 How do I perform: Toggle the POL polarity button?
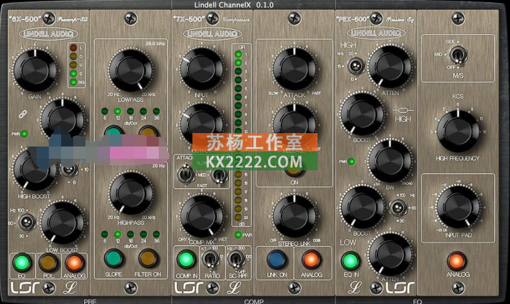tap(48, 262)
